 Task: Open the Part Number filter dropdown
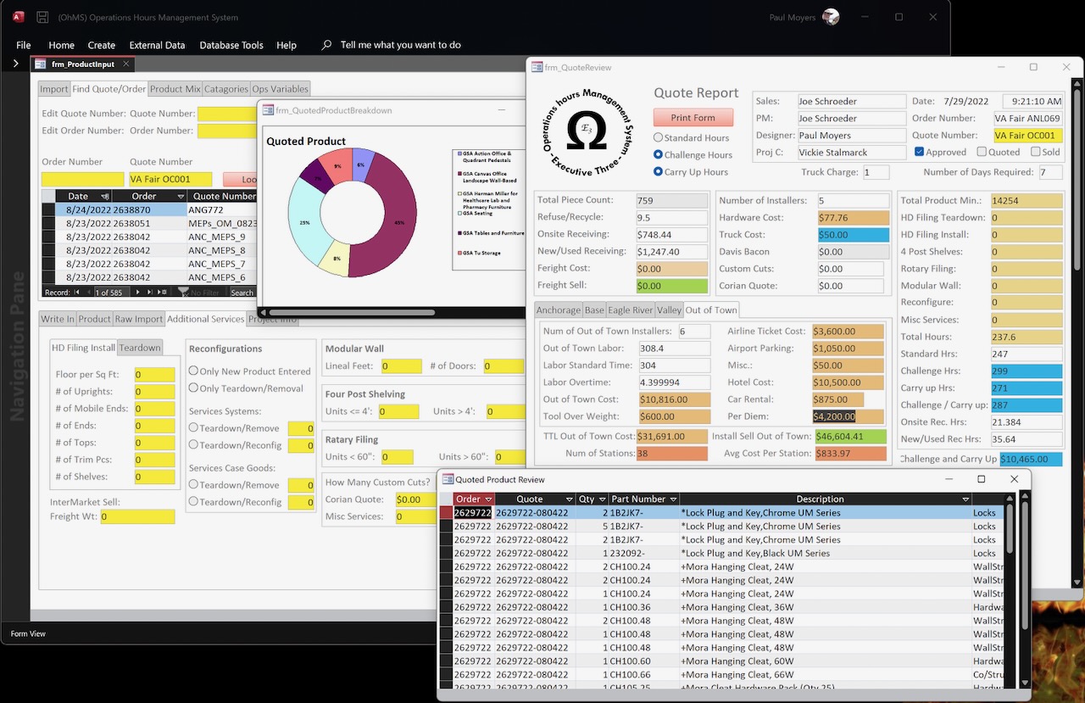(672, 499)
